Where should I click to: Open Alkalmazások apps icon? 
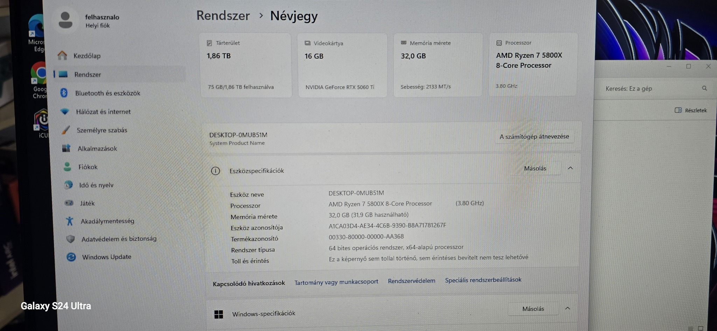[x=66, y=148]
